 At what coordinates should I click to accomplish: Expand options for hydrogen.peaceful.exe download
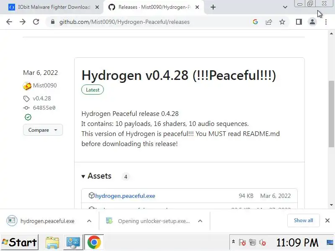(89, 221)
